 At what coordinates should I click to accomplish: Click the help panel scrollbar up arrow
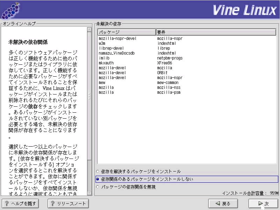tap(90, 29)
